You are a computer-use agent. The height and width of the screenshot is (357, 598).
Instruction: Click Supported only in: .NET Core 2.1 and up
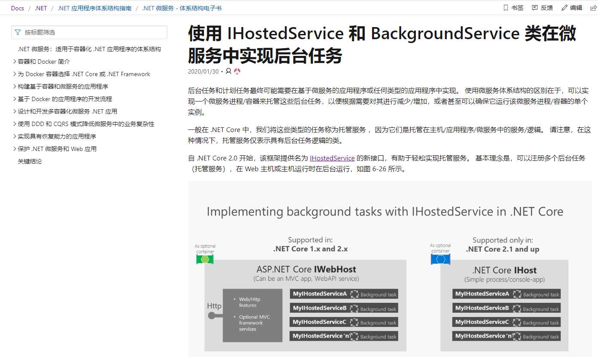[x=503, y=245]
